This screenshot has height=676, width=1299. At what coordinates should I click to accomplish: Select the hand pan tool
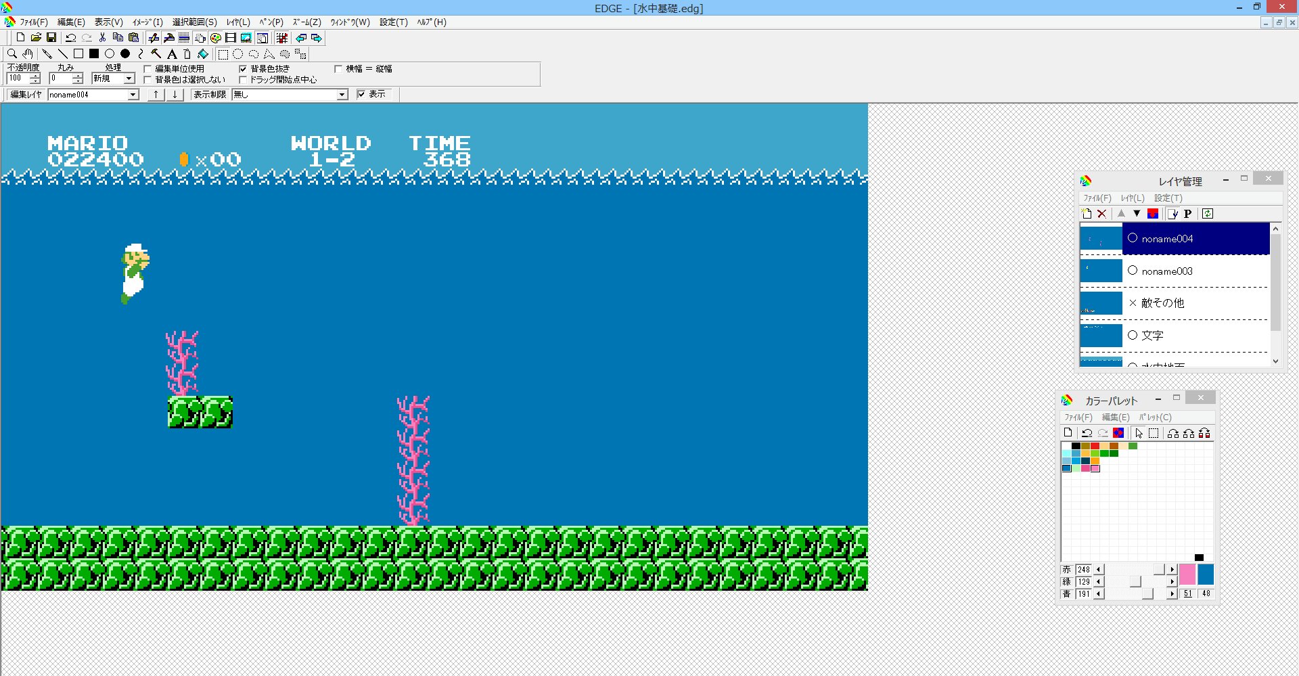pyautogui.click(x=28, y=54)
